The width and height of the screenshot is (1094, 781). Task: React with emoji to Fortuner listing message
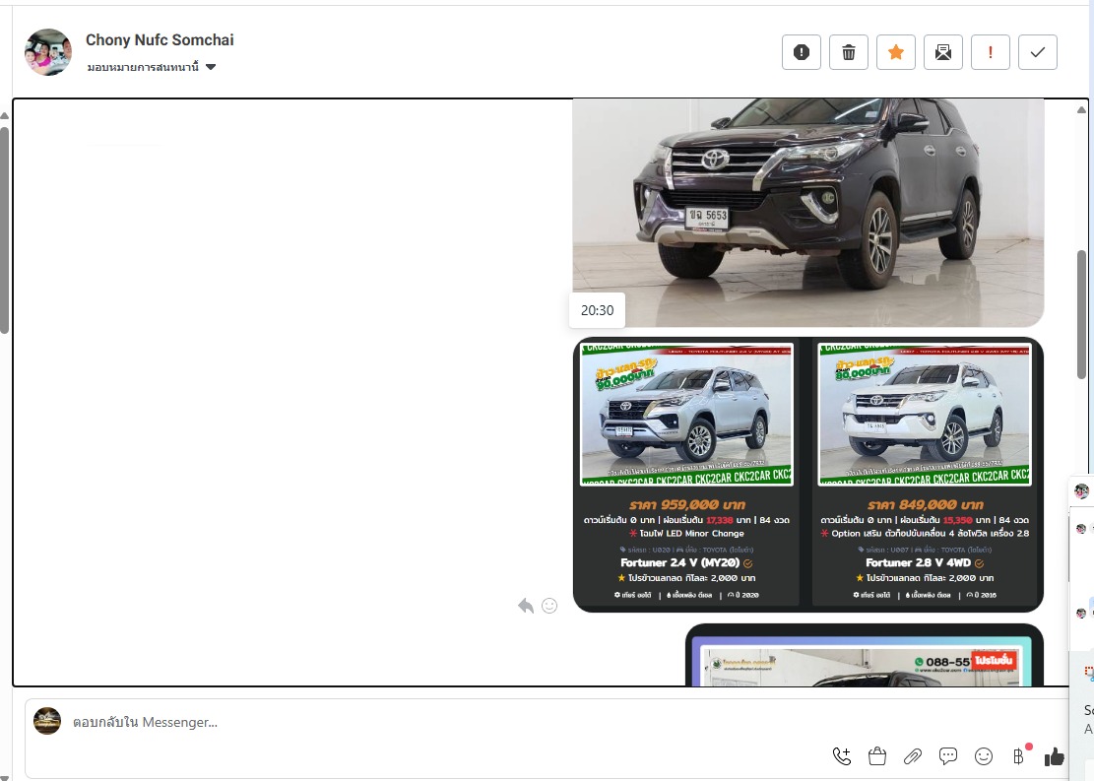tap(549, 606)
